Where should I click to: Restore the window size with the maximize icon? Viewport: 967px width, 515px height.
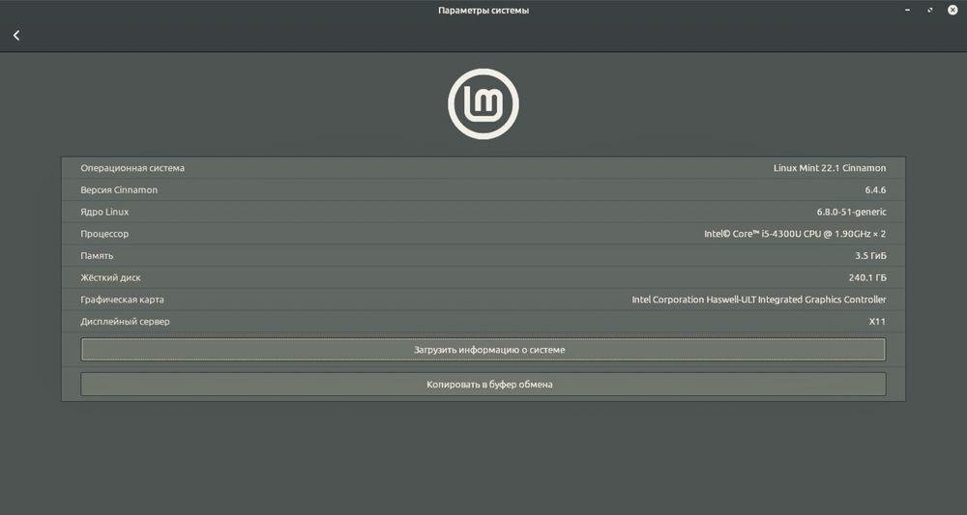[x=930, y=11]
